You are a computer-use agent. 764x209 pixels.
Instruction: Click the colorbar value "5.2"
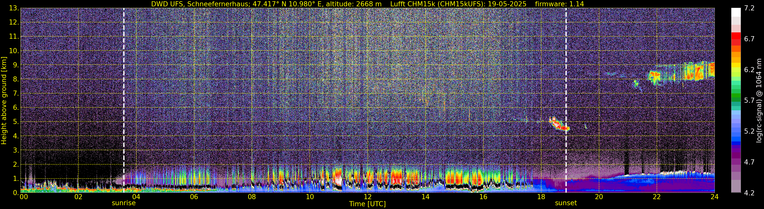pyautogui.click(x=749, y=131)
